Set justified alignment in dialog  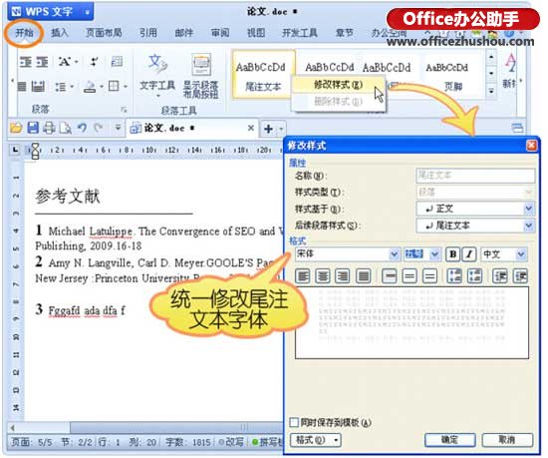click(363, 276)
